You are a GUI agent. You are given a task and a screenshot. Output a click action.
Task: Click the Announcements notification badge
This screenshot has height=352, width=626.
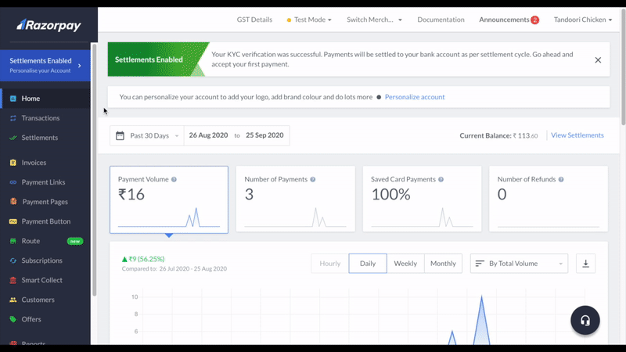534,20
